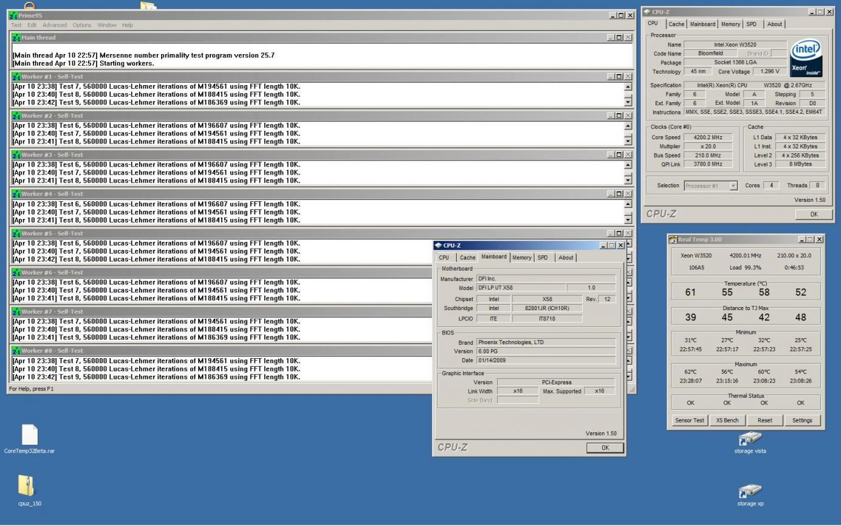Open About tab in Mainboard CPU-Z window
This screenshot has width=841, height=526.
[x=566, y=258]
